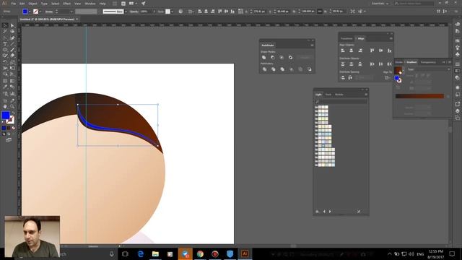Select the Line Segment tool
This screenshot has width=462, height=260.
[12, 44]
